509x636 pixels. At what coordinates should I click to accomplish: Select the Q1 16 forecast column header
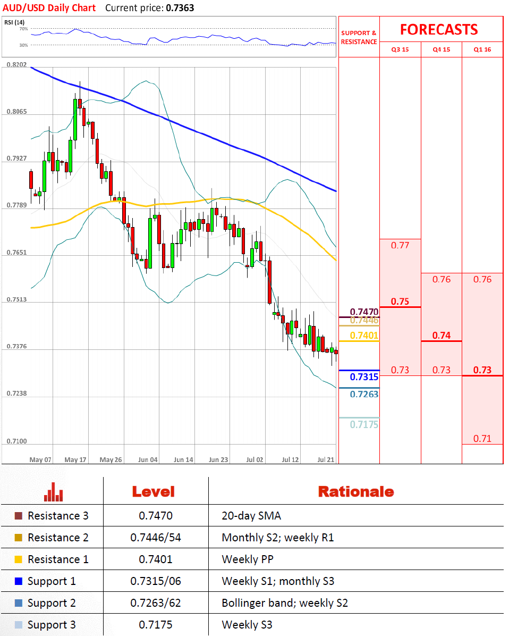pyautogui.click(x=482, y=49)
